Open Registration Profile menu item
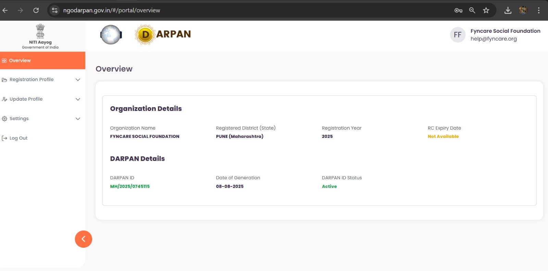548x271 pixels. point(42,80)
